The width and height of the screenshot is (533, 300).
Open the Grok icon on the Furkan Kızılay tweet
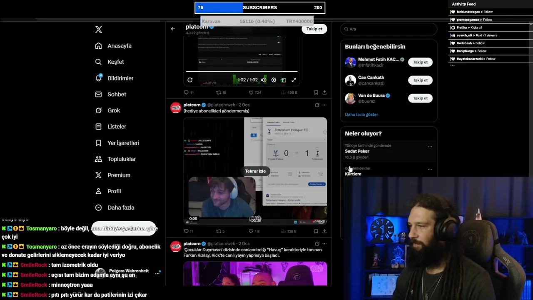tap(317, 244)
